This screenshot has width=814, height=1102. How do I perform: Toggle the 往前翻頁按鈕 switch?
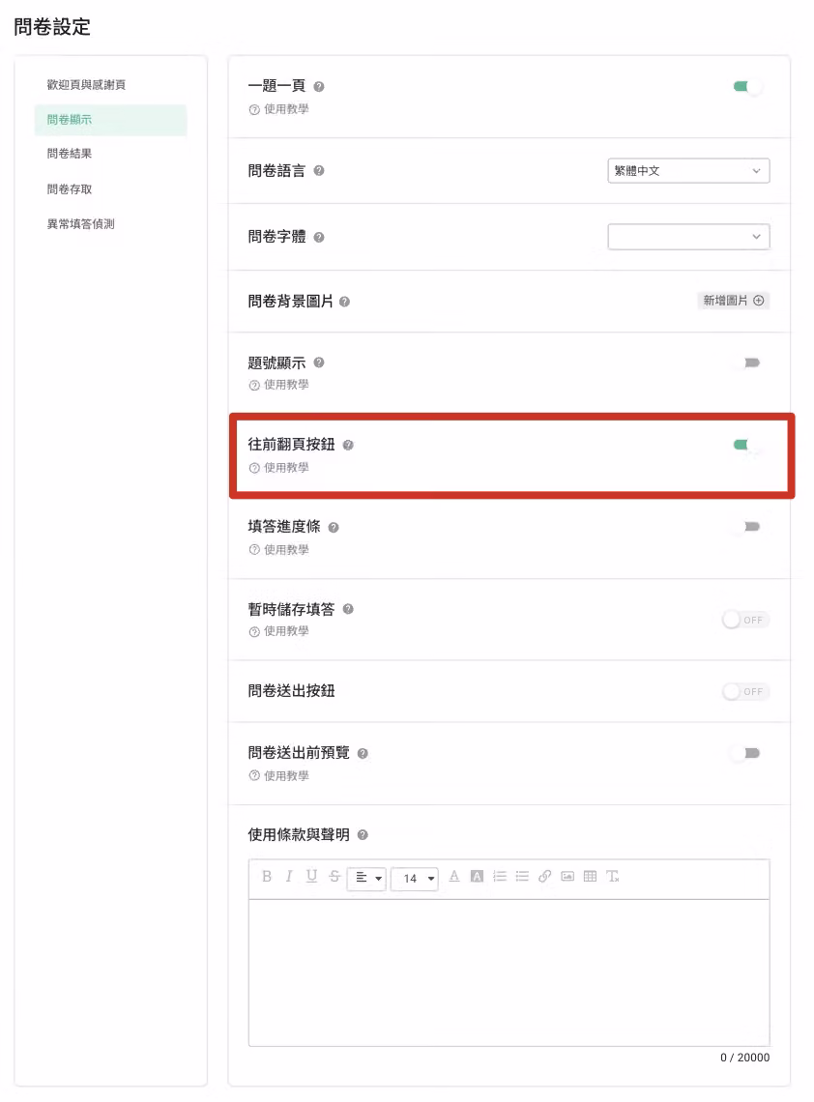748,445
